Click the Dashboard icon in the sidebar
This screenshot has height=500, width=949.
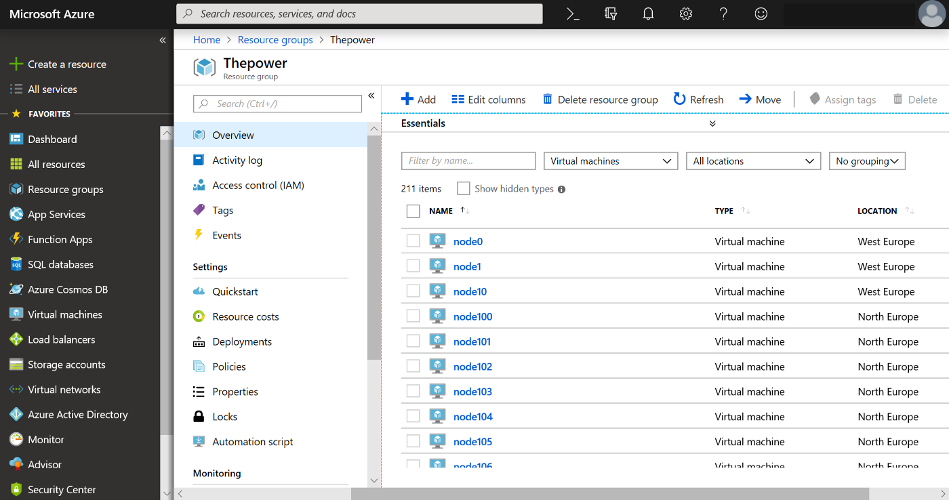(16, 139)
